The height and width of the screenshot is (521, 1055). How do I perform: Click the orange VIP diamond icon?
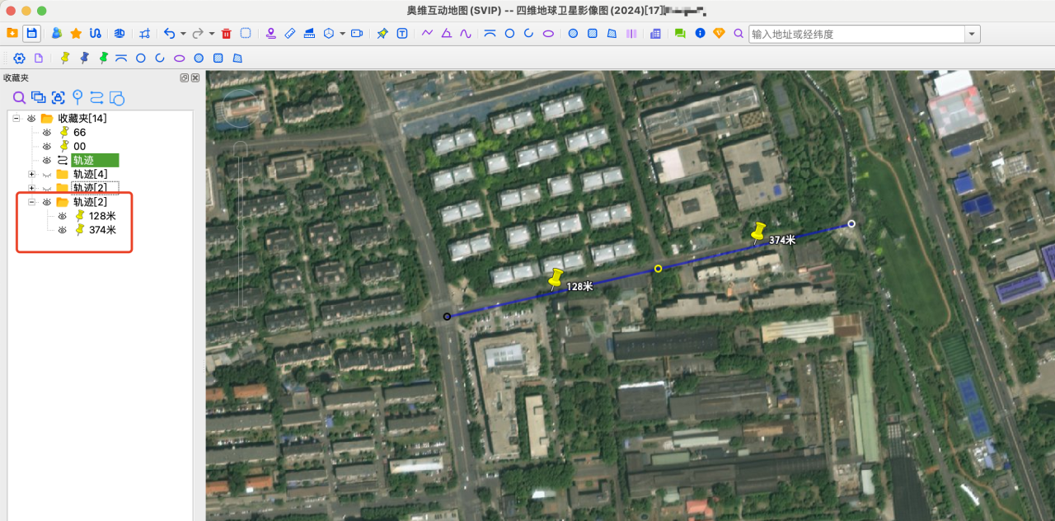pos(720,34)
